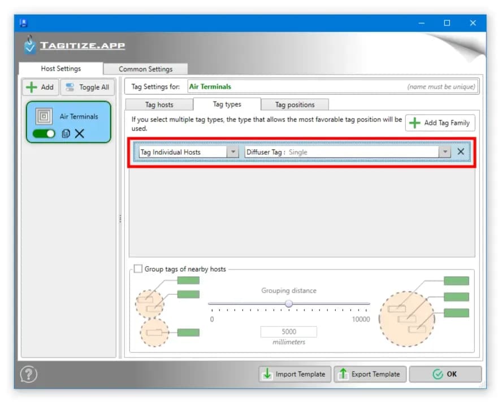The image size is (502, 405).
Task: Duplicate the Air Terminals host
Action: (x=66, y=133)
